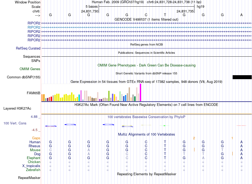The image size is (252, 184).
Task: Click the Sequences track label
Action: (x=32, y=56)
